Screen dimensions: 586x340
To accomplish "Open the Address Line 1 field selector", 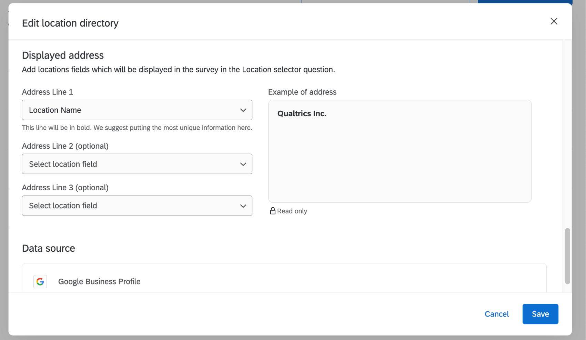I will pyautogui.click(x=137, y=110).
